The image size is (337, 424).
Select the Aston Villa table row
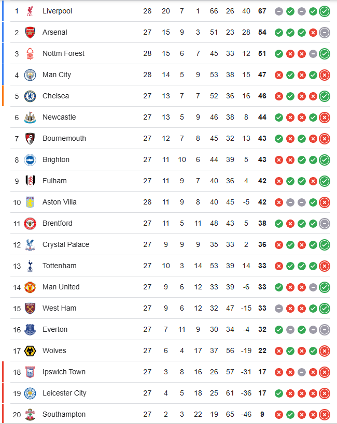[x=170, y=202]
